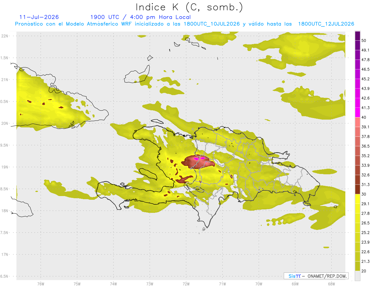Image resolution: width=372 pixels, height=288 pixels.
Task: Click the time '1900 UTC / 4:00 pm Hora Local'
Action: pyautogui.click(x=140, y=17)
